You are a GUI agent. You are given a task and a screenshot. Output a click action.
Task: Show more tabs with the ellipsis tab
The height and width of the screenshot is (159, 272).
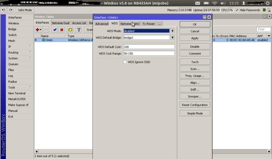[x=159, y=24]
